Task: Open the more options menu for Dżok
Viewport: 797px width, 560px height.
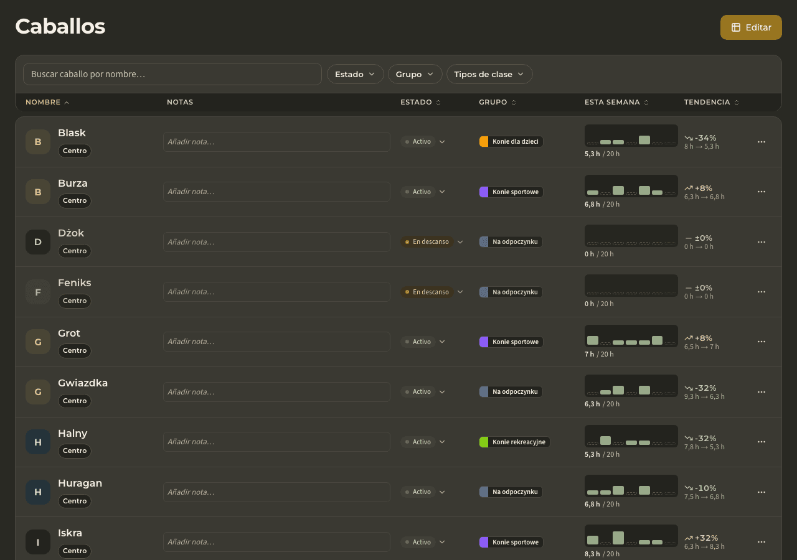Action: [x=761, y=242]
